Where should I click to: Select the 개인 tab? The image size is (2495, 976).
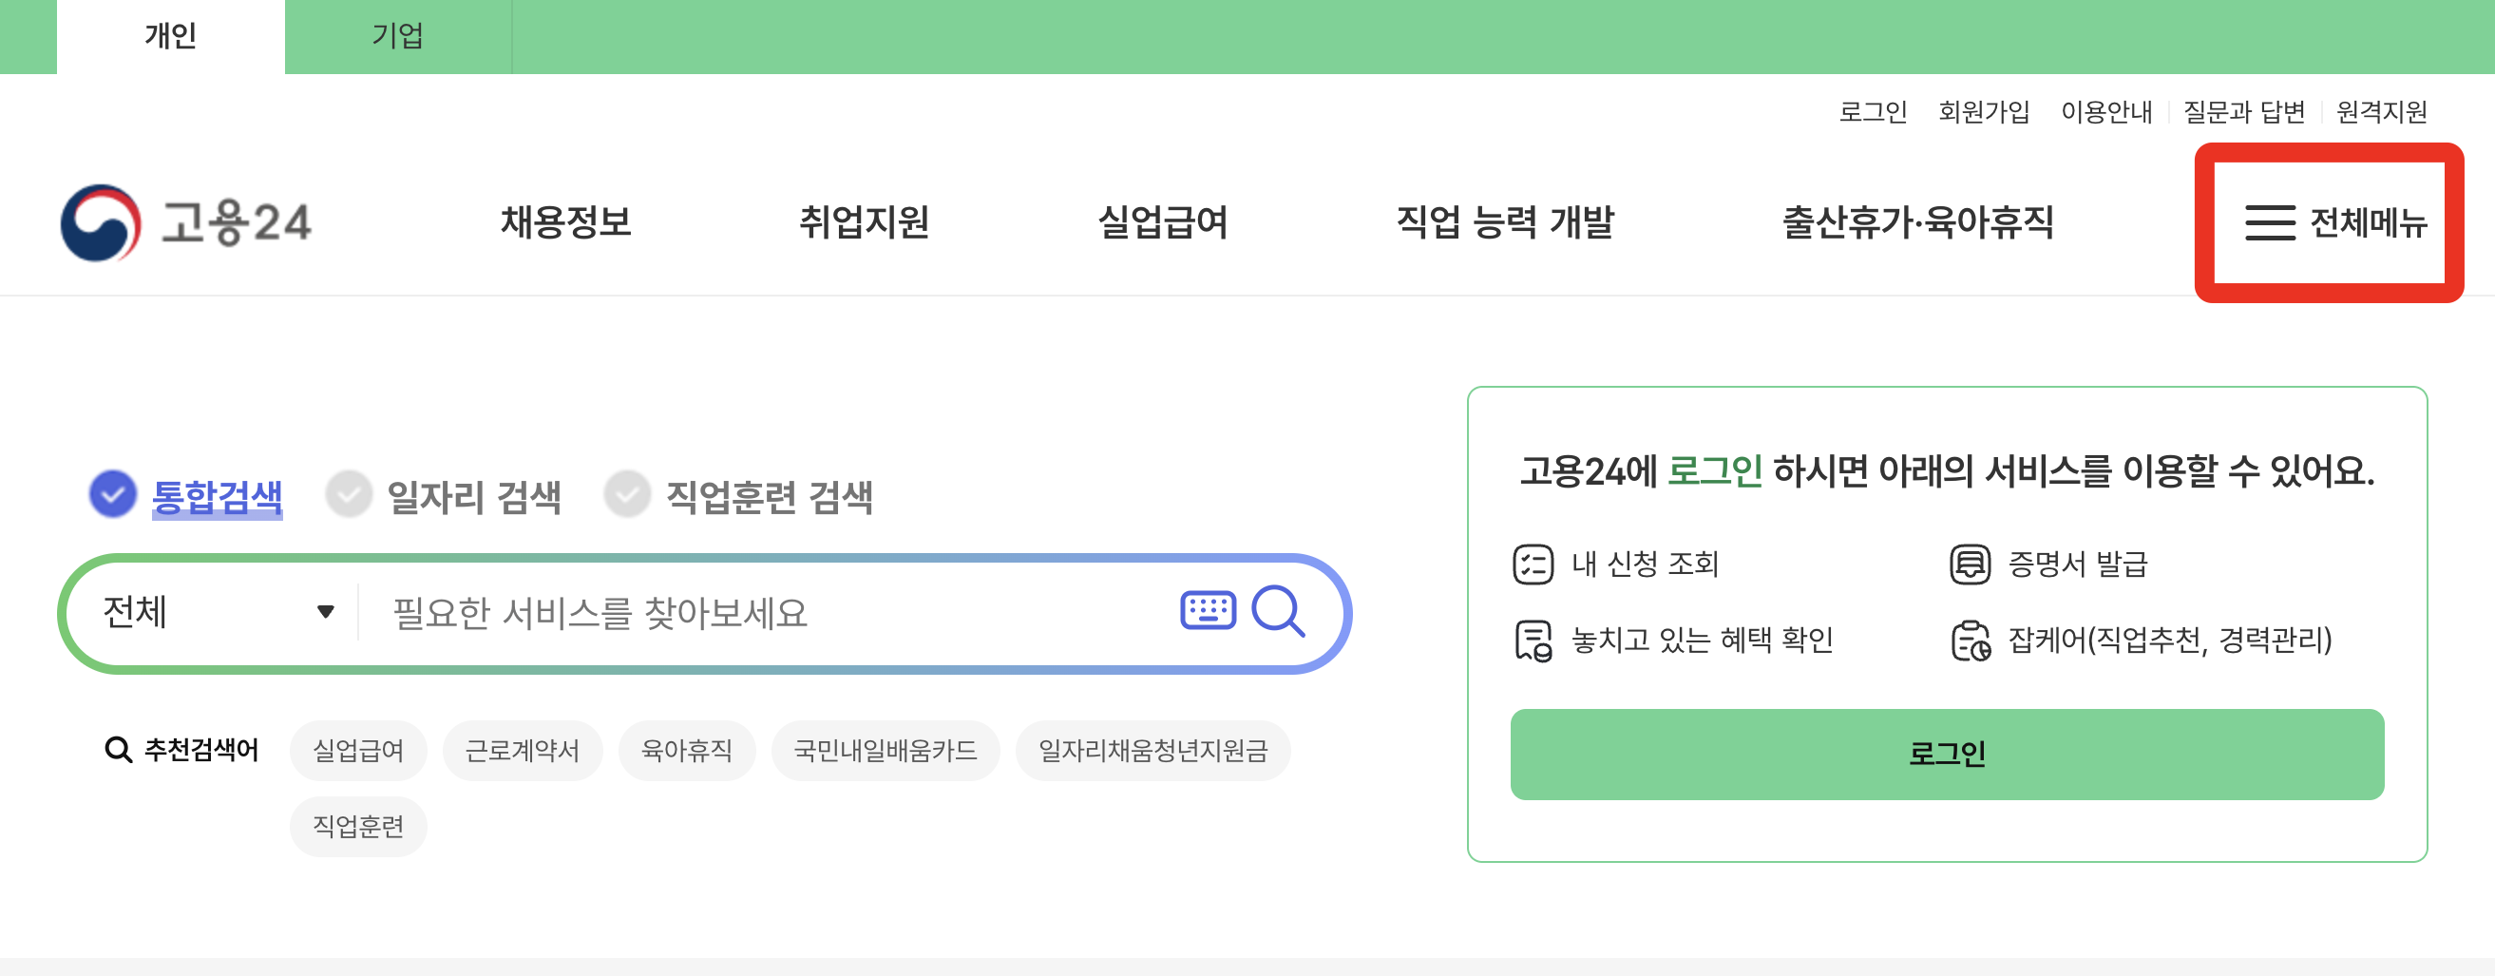pyautogui.click(x=170, y=36)
